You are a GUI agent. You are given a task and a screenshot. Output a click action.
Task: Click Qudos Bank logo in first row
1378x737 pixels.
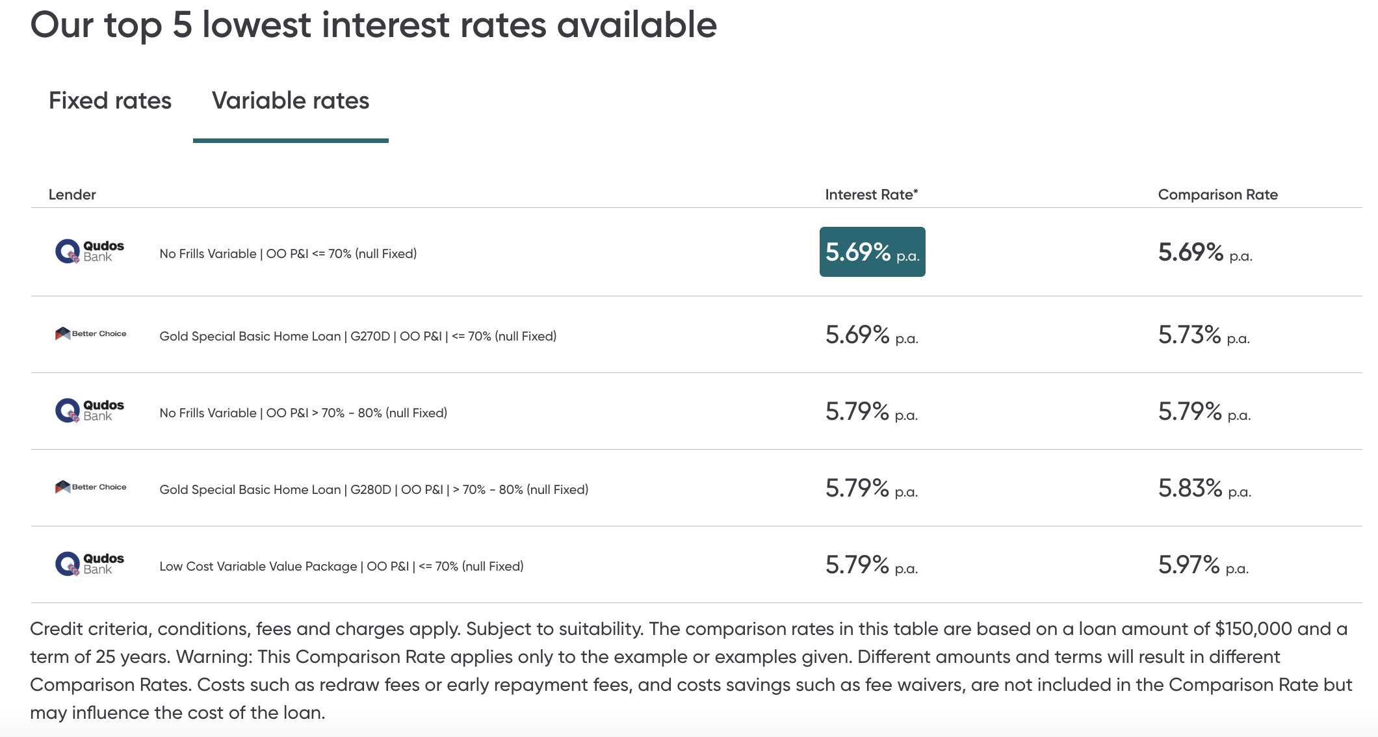[x=90, y=252]
